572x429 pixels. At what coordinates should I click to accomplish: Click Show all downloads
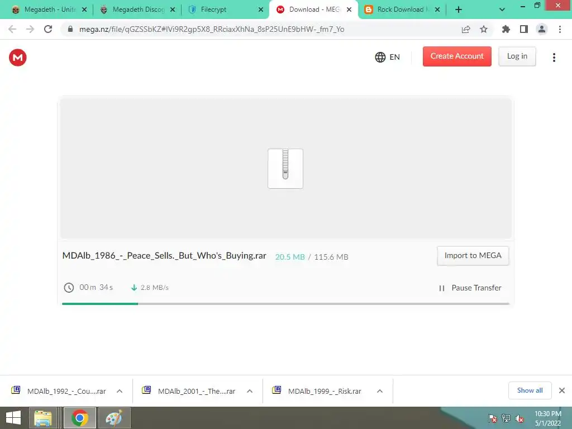[530, 390]
